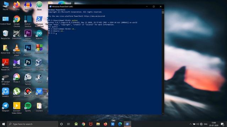Select the Dishonored game shortcut
The image size is (227, 127).
point(17,35)
